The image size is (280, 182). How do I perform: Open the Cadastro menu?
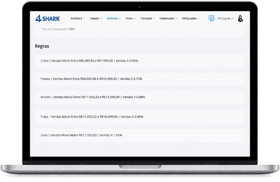(96, 18)
